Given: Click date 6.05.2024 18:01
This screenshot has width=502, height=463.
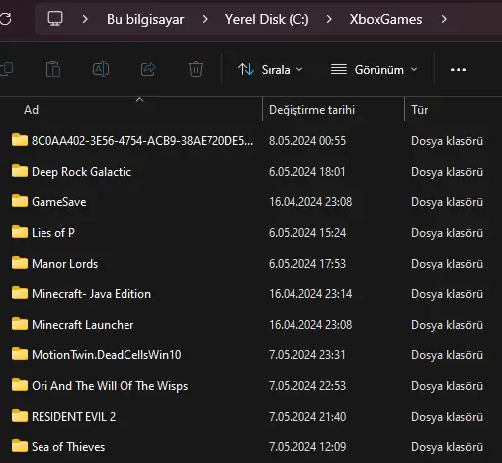Looking at the screenshot, I should coord(307,172).
